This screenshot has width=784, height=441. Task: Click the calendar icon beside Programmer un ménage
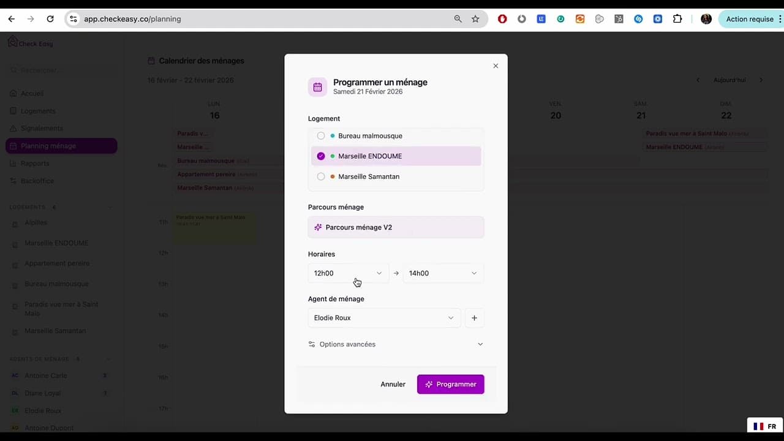tap(317, 87)
